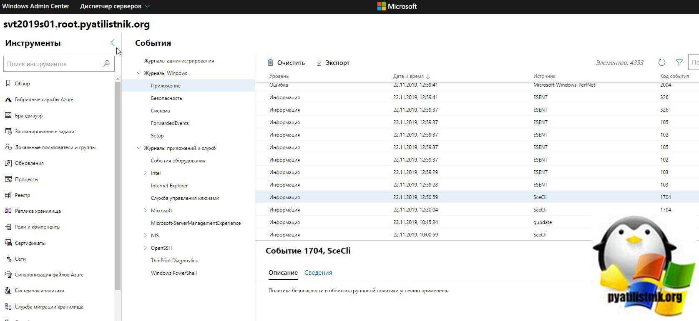The height and width of the screenshot is (321, 699).
Task: Switch to the Описание tab
Action: point(283,273)
